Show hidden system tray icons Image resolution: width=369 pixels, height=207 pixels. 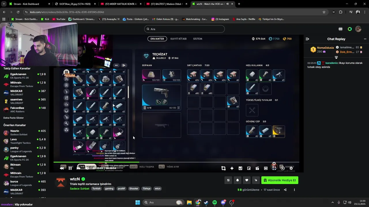click(x=332, y=202)
